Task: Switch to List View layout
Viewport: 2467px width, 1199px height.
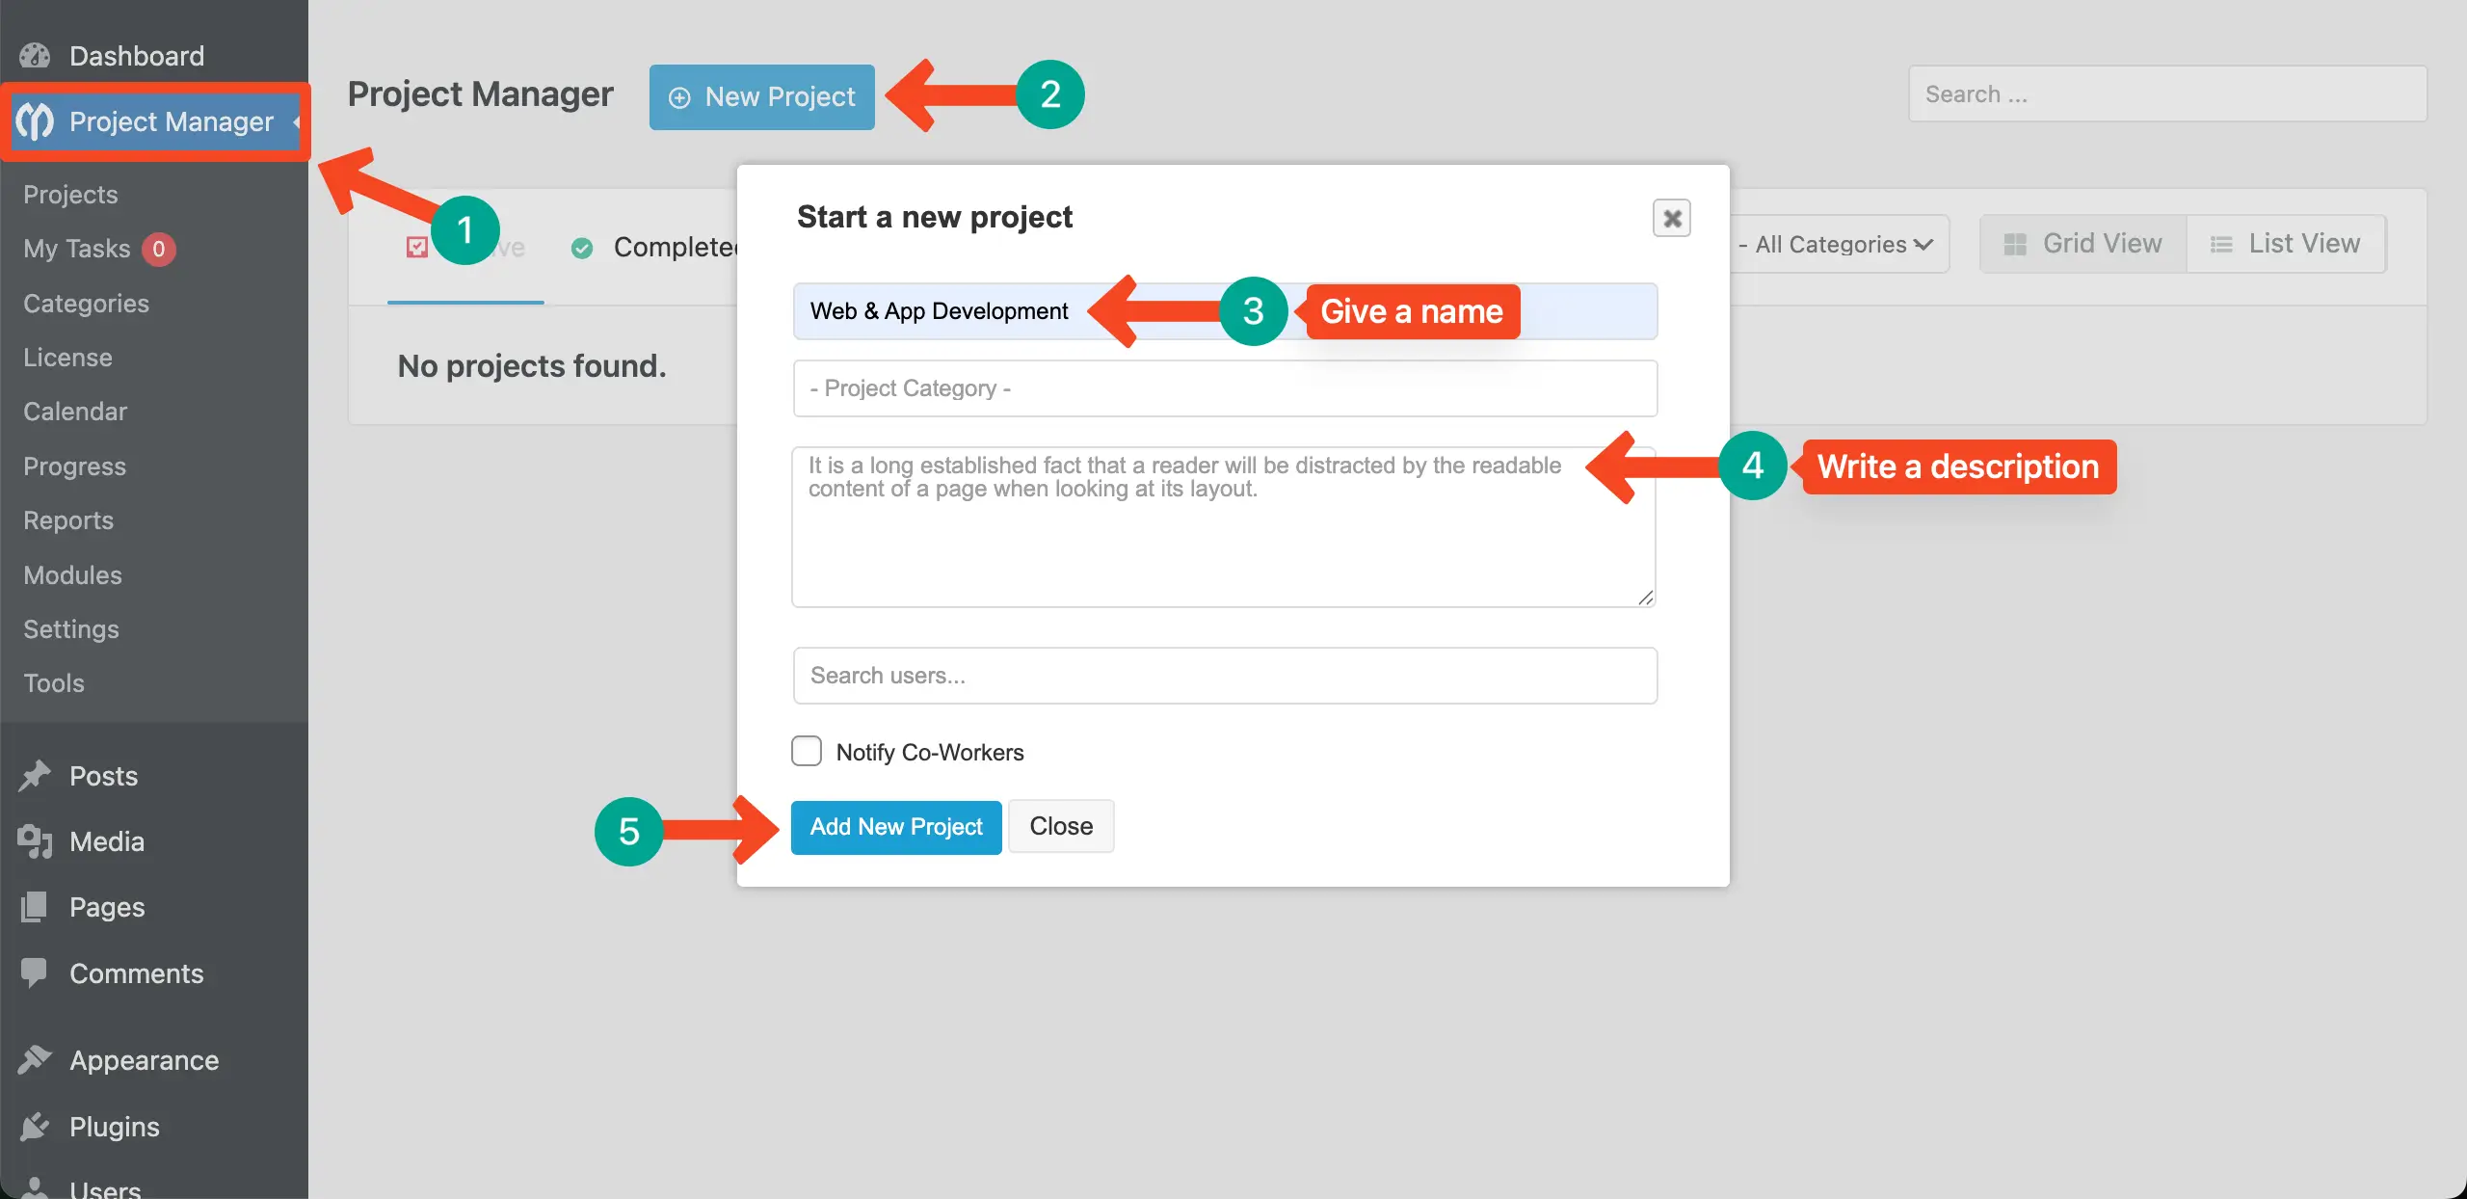Action: coord(2286,244)
